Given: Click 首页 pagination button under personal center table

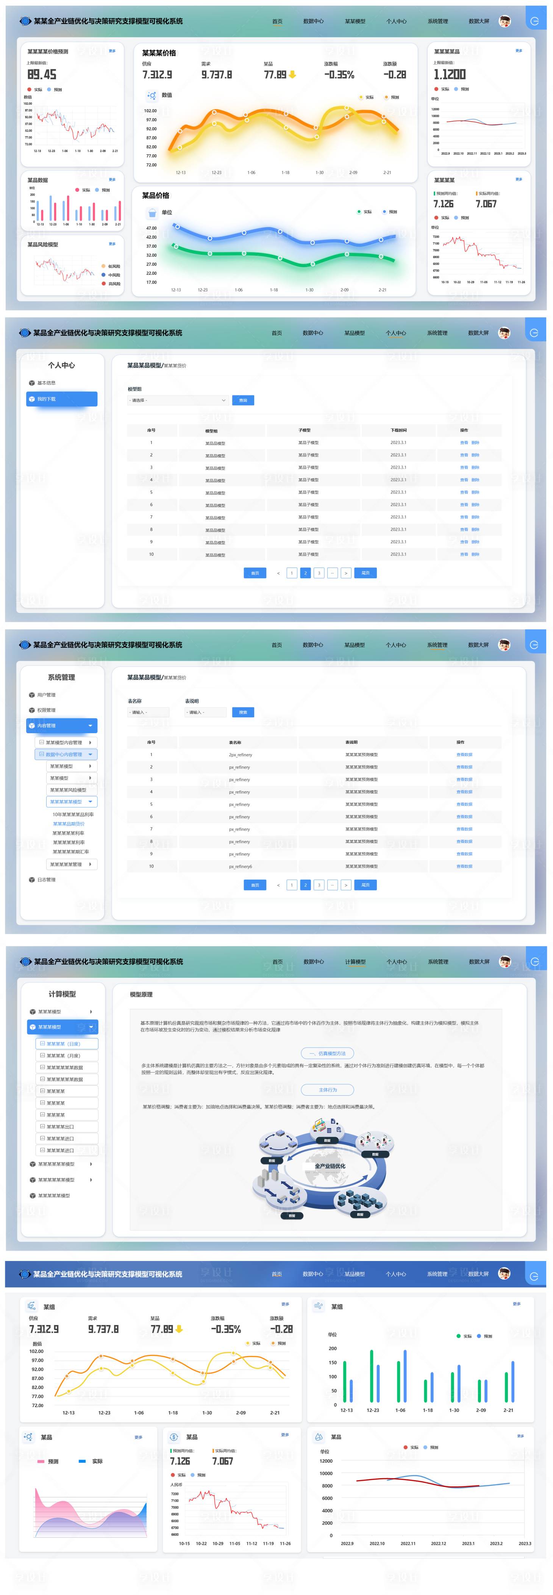Looking at the screenshot, I should tap(255, 573).
